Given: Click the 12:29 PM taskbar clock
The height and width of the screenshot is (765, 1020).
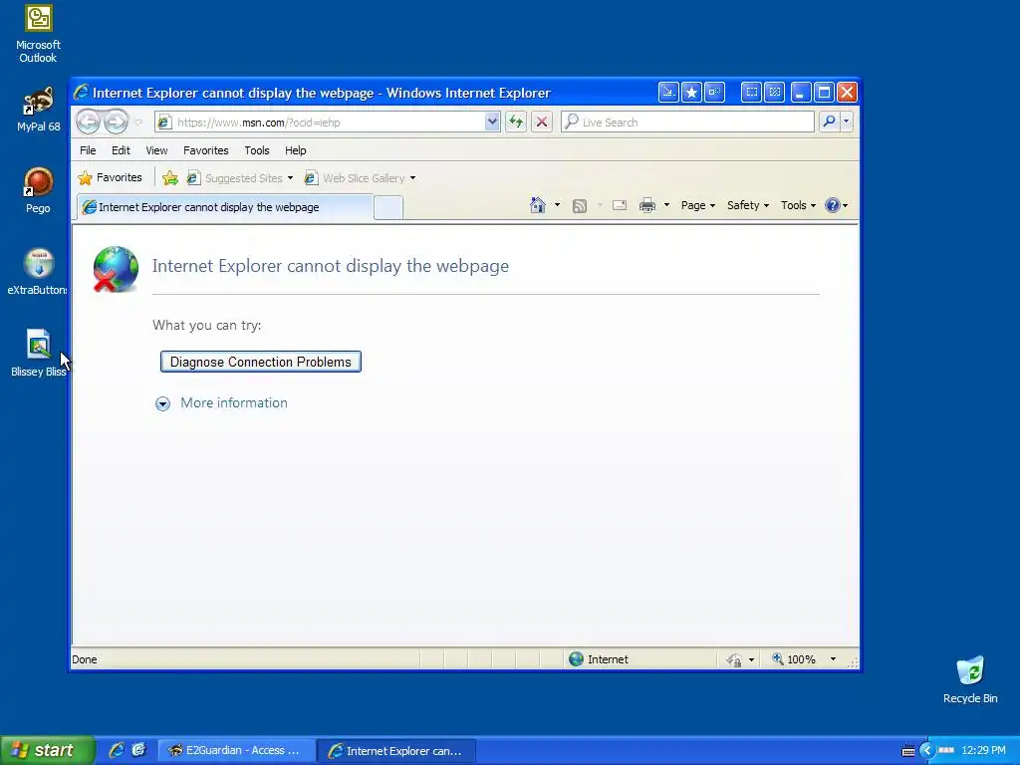Looking at the screenshot, I should 983,751.
